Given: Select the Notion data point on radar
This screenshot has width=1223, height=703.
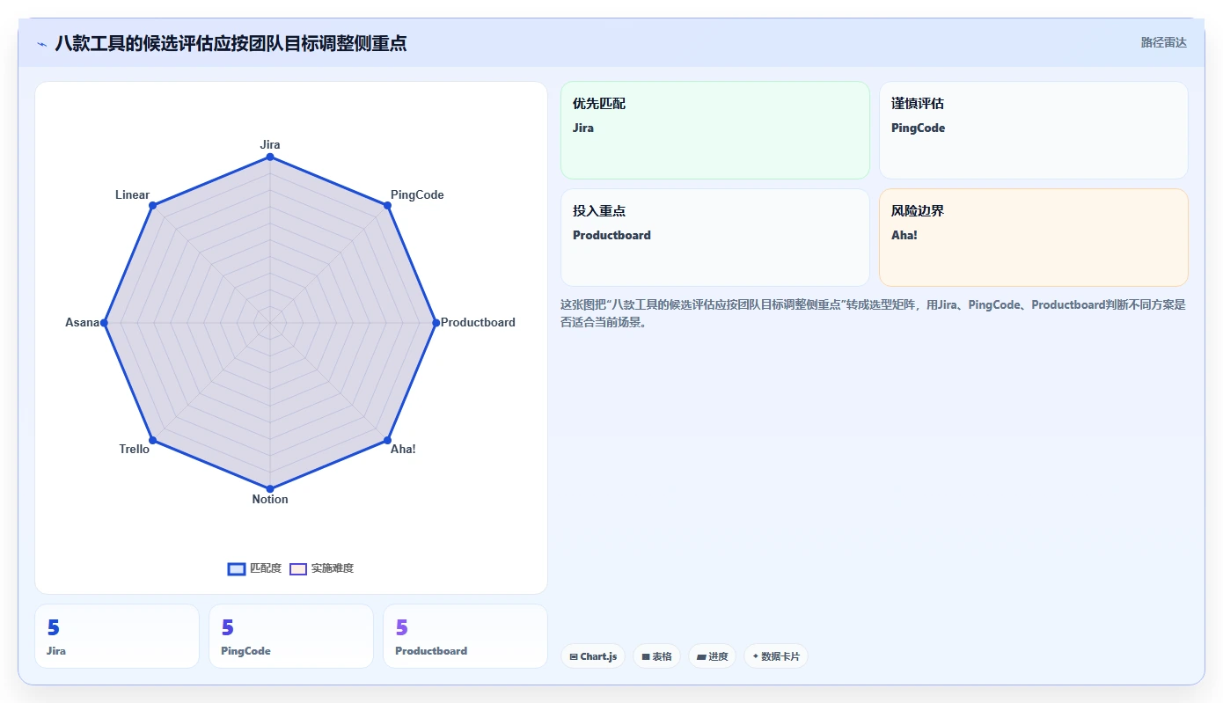Looking at the screenshot, I should 270,488.
